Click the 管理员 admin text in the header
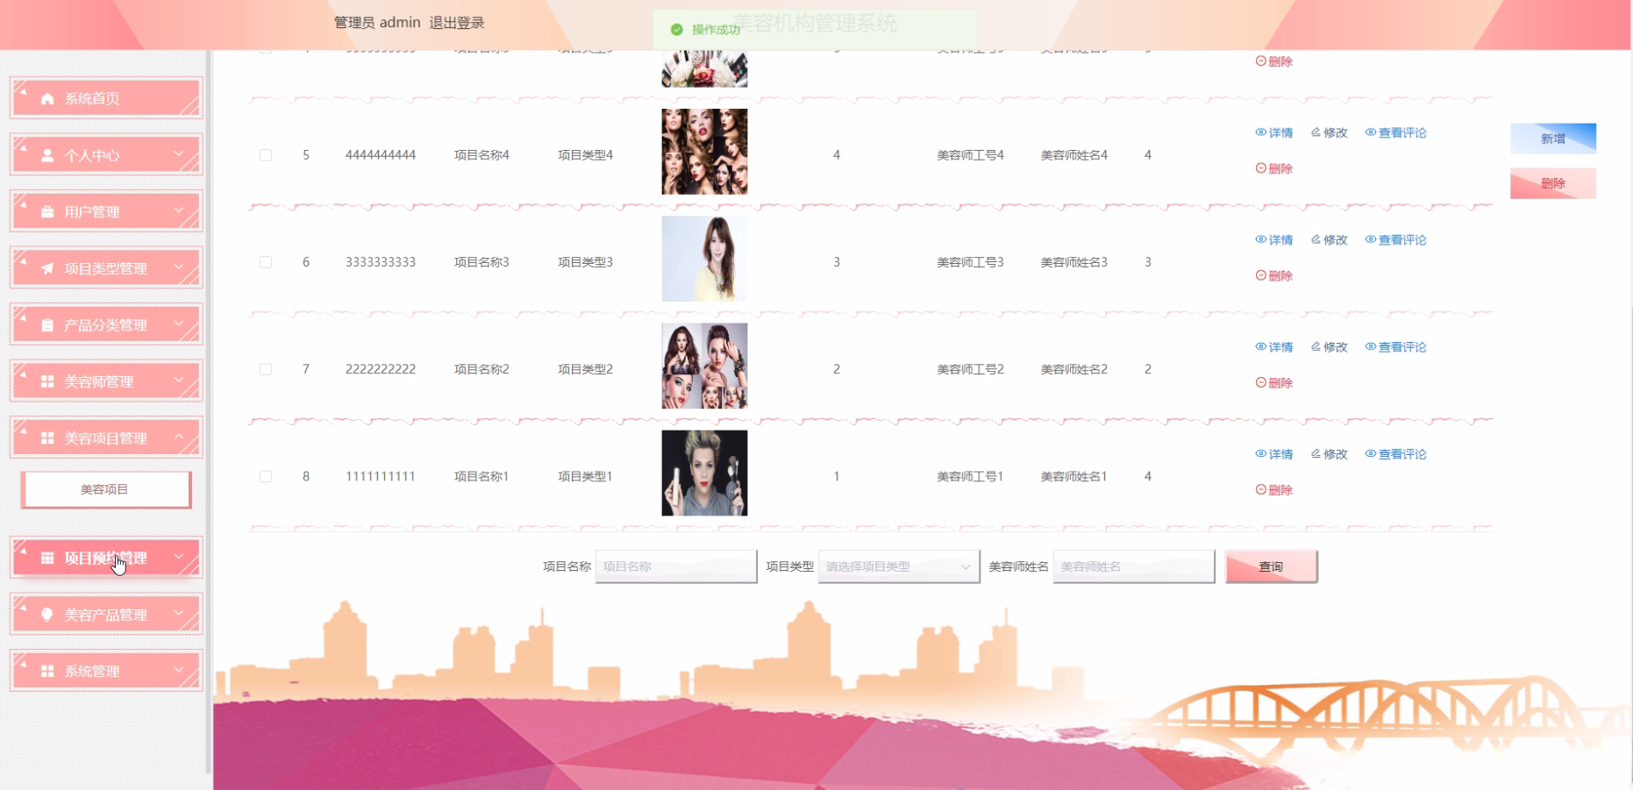 [x=377, y=23]
